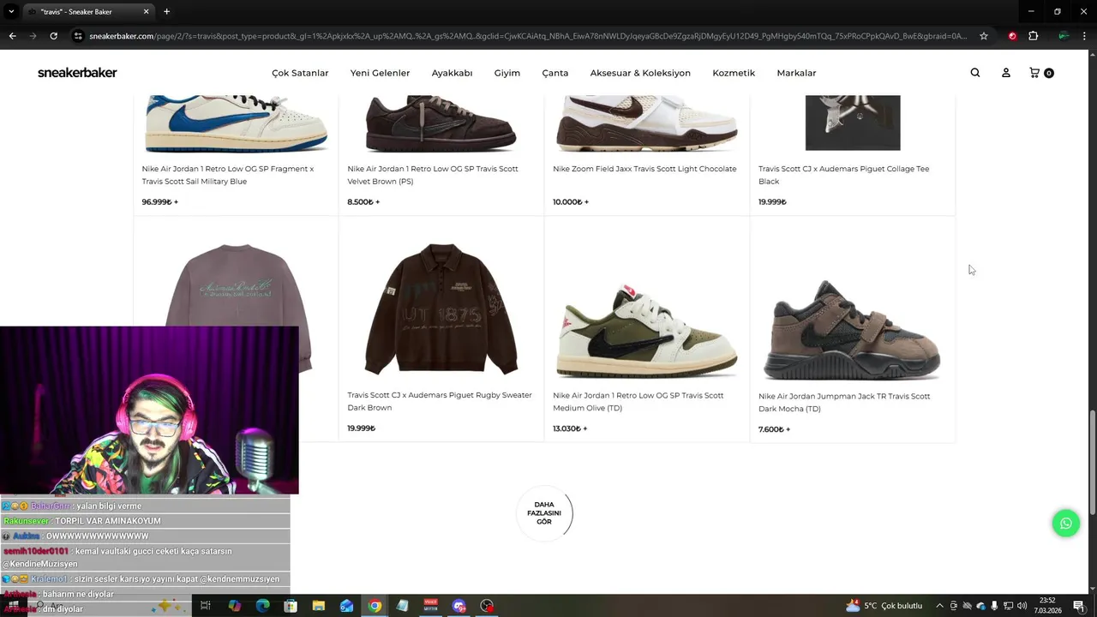Viewport: 1097px width, 617px height.
Task: Click the Sail Military Blue sneaker image
Action: tap(236, 123)
